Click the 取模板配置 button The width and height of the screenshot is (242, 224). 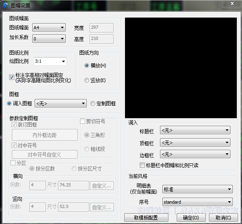click(146, 218)
